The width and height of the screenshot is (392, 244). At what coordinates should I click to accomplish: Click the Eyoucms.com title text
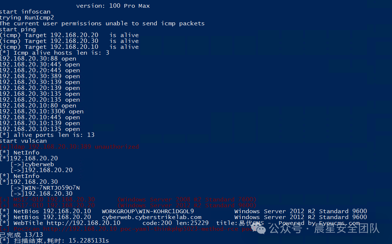click(339, 223)
